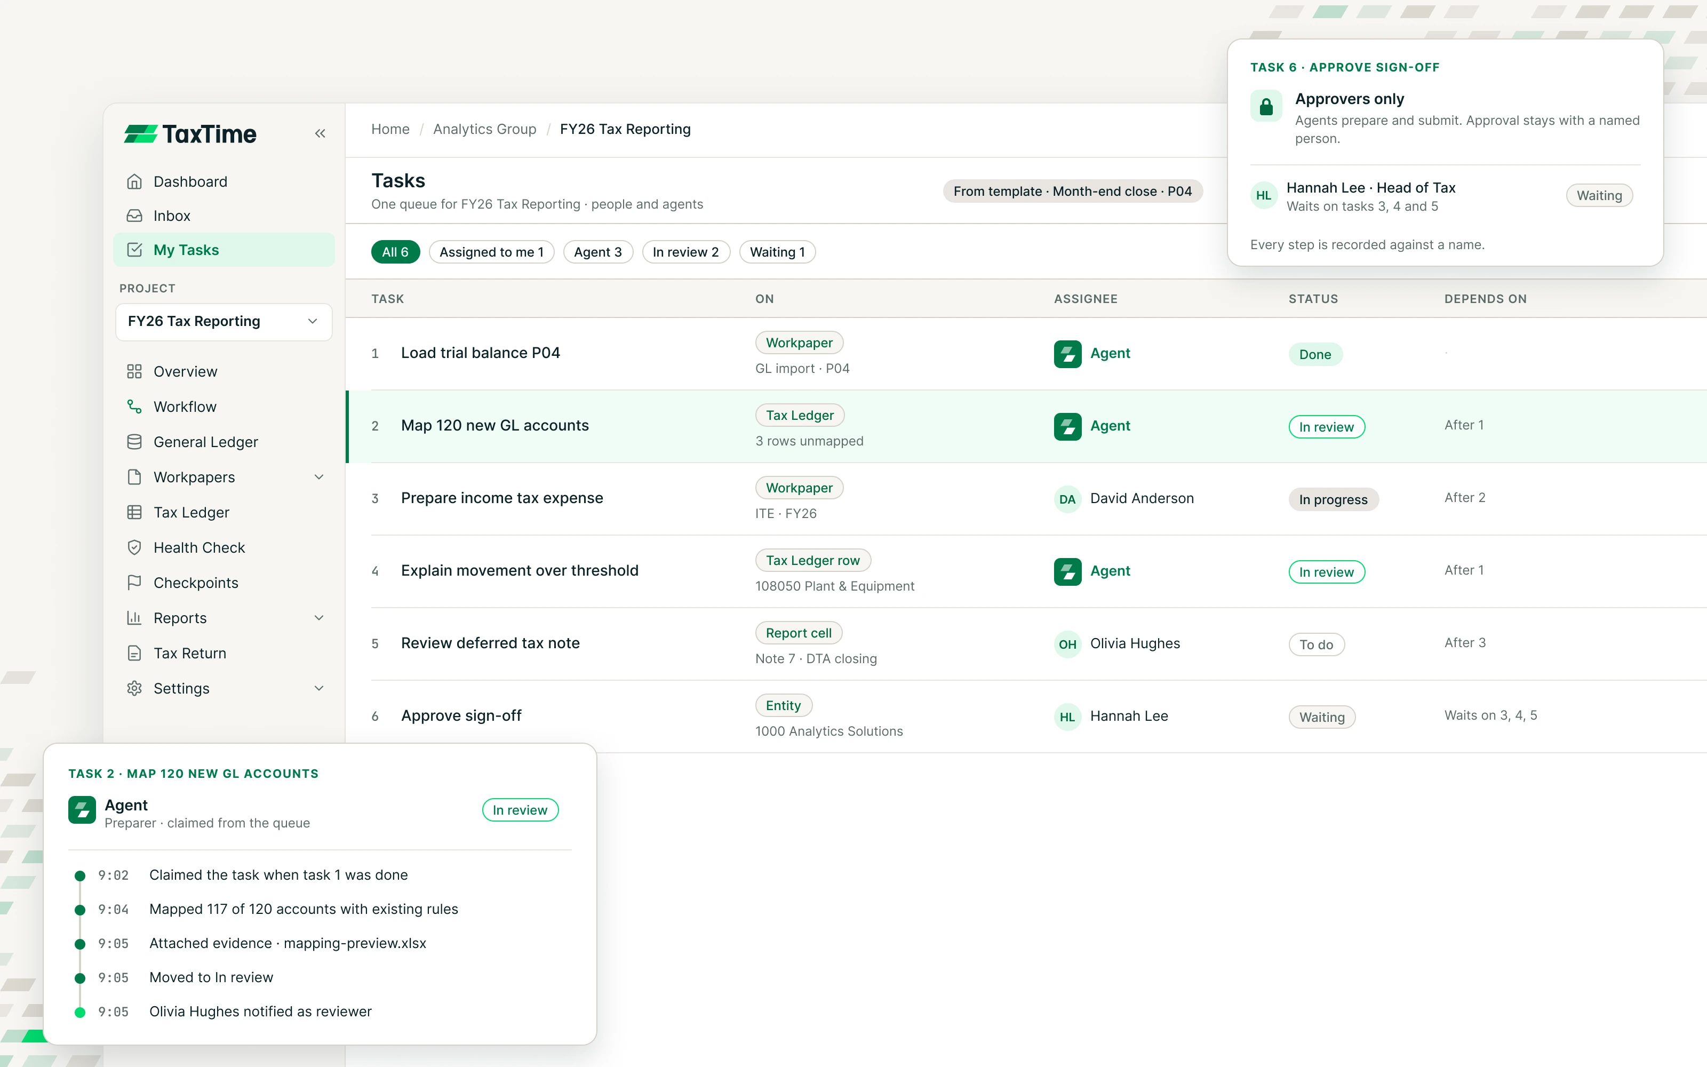1707x1067 pixels.
Task: Open Workpaper tag on Prepare income tax row
Action: 799,488
